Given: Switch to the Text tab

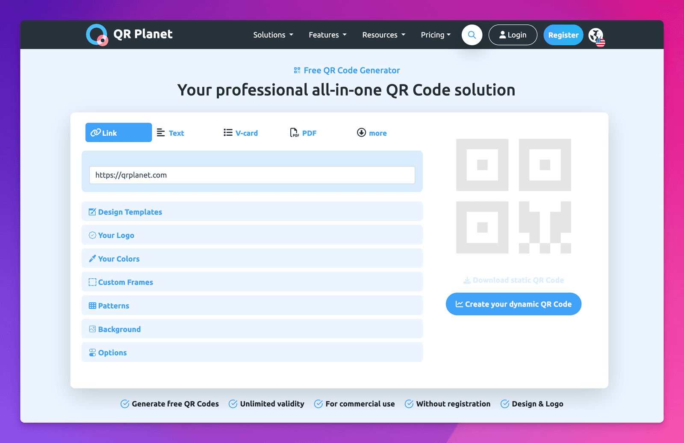Looking at the screenshot, I should [176, 133].
